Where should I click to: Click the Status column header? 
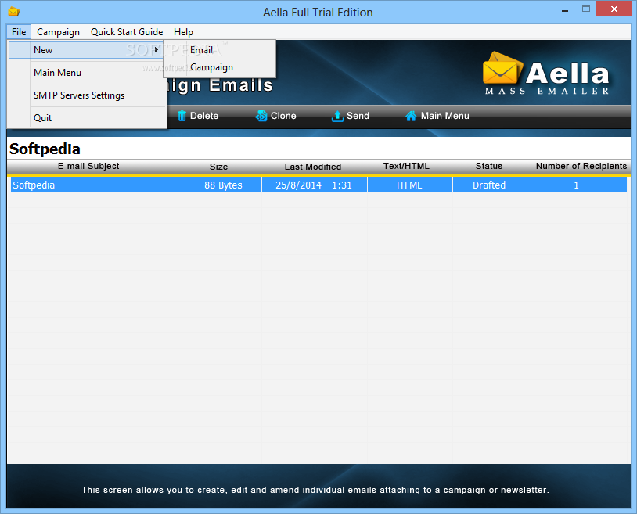click(489, 166)
